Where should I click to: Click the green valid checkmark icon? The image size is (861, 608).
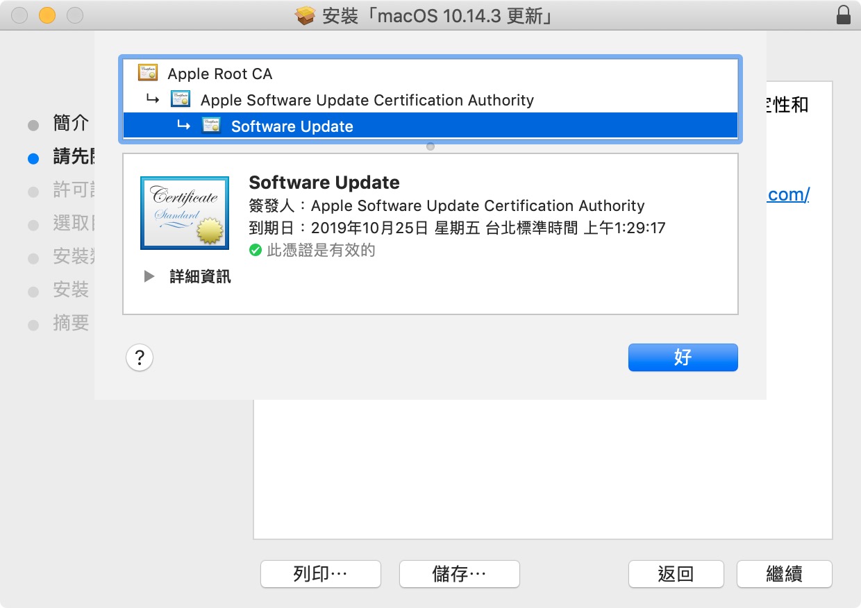click(256, 250)
